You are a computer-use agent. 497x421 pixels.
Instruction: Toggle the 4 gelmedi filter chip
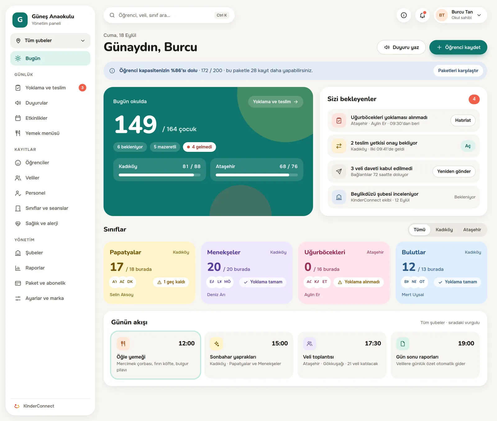[x=199, y=147]
